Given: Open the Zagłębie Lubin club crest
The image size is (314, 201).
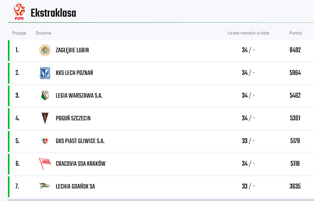Looking at the screenshot, I should [45, 50].
